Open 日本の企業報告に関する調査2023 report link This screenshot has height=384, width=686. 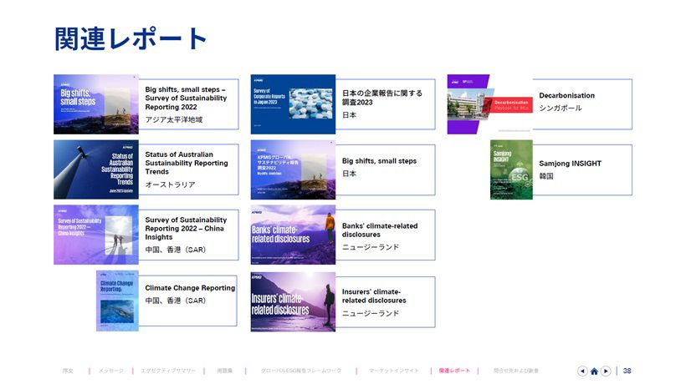click(381, 98)
